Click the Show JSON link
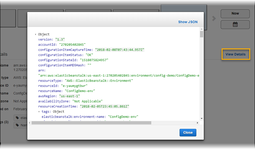 [188, 22]
